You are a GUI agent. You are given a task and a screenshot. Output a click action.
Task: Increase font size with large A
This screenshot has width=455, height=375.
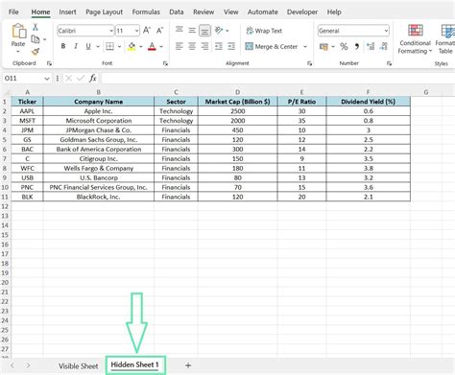tap(147, 31)
